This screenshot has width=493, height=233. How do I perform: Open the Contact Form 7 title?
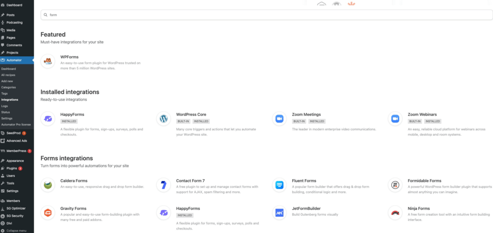tap(191, 181)
